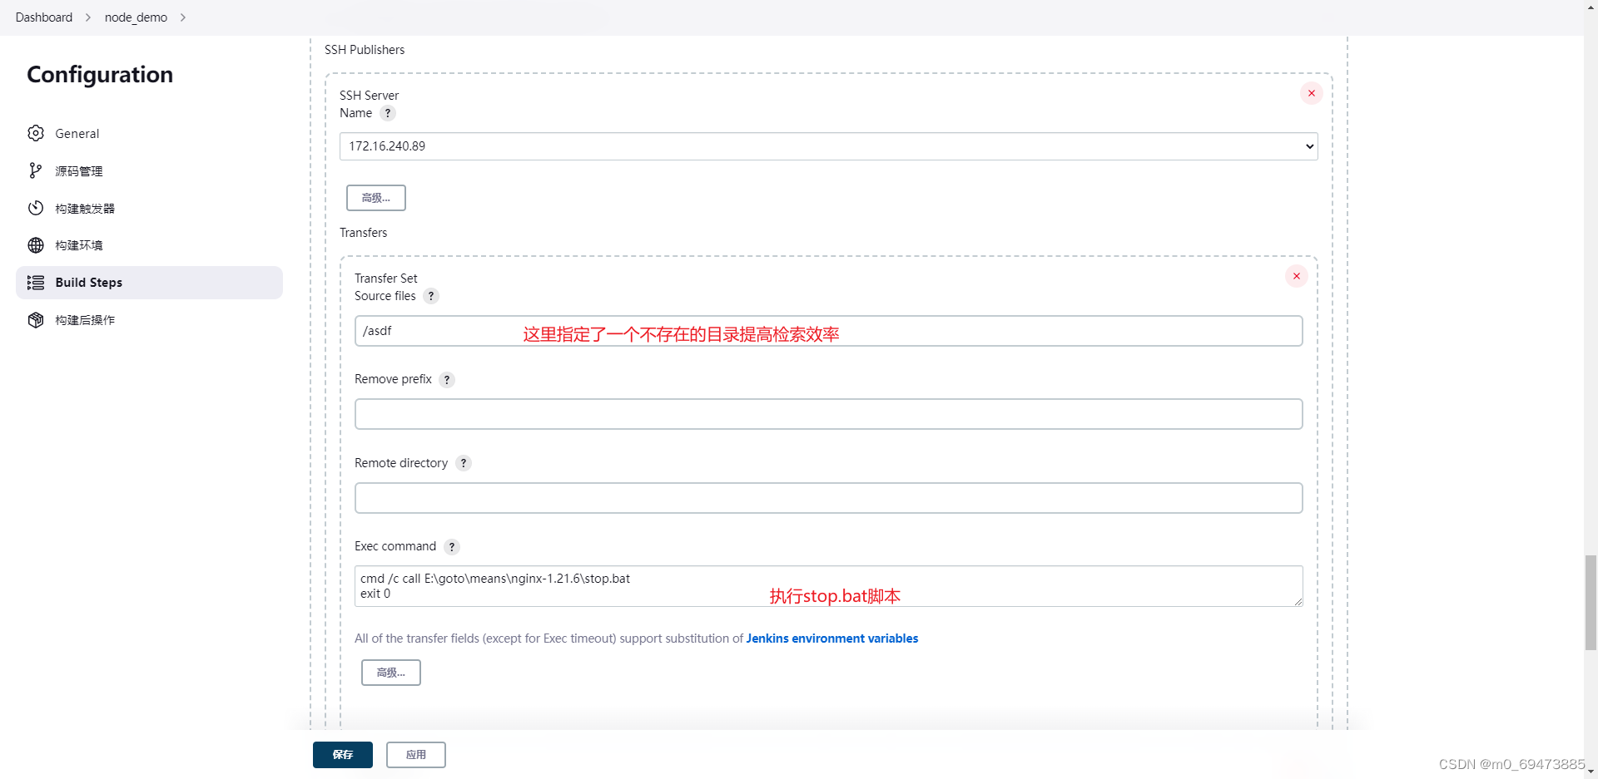1598x779 pixels.
Task: Delete the Transfer Set block
Action: click(1296, 276)
